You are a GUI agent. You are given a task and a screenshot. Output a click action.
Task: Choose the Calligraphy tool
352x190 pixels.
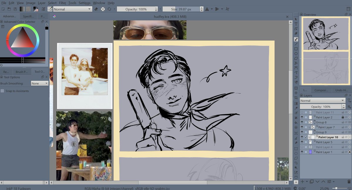[x=296, y=34]
